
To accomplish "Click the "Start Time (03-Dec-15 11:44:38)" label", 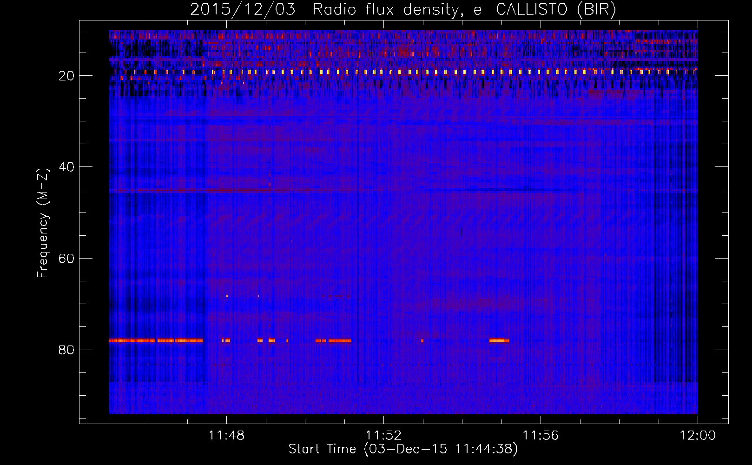I will 403,449.
